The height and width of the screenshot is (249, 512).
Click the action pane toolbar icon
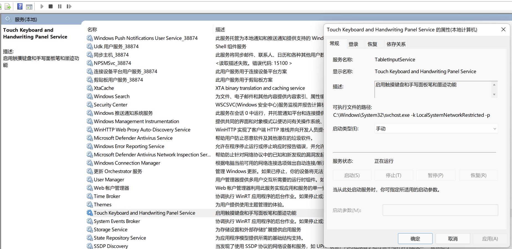[x=29, y=7]
